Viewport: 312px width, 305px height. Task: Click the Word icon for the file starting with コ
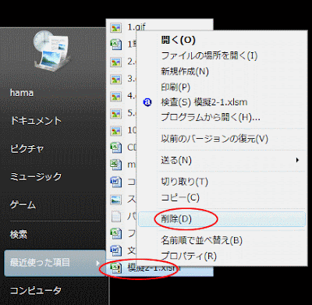tap(115, 182)
